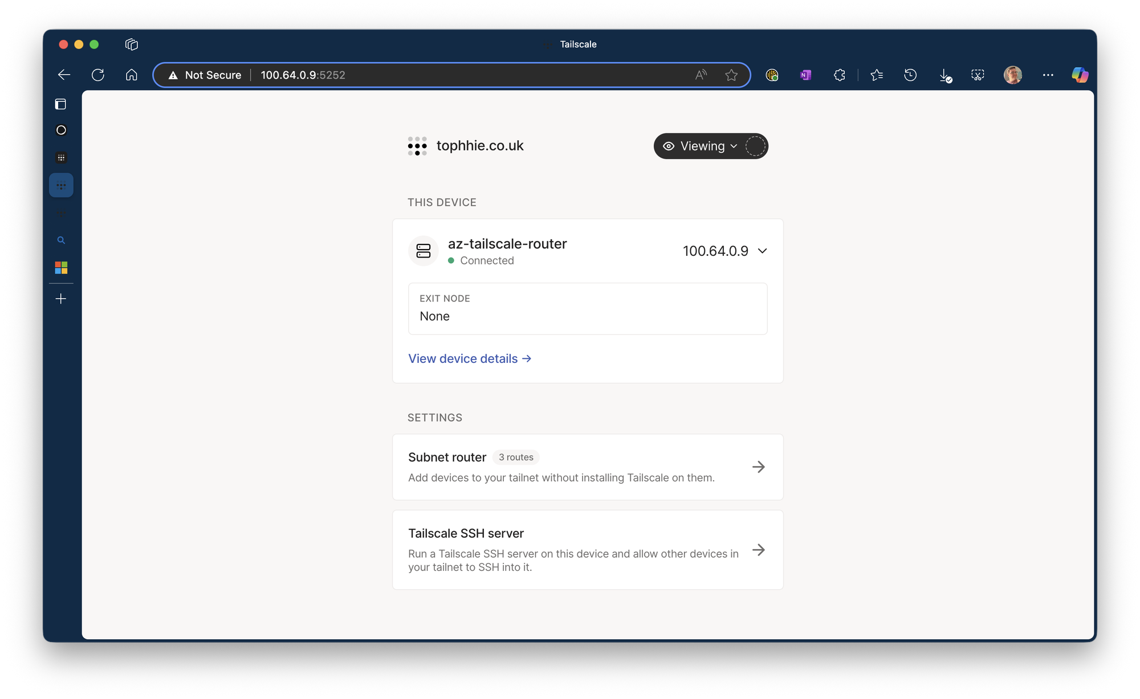Click the Exit Node None field
Screen dimensions: 1140x699
[588, 309]
